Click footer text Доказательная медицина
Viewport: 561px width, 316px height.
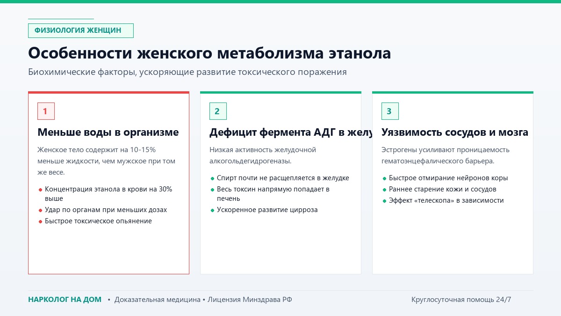click(x=158, y=300)
